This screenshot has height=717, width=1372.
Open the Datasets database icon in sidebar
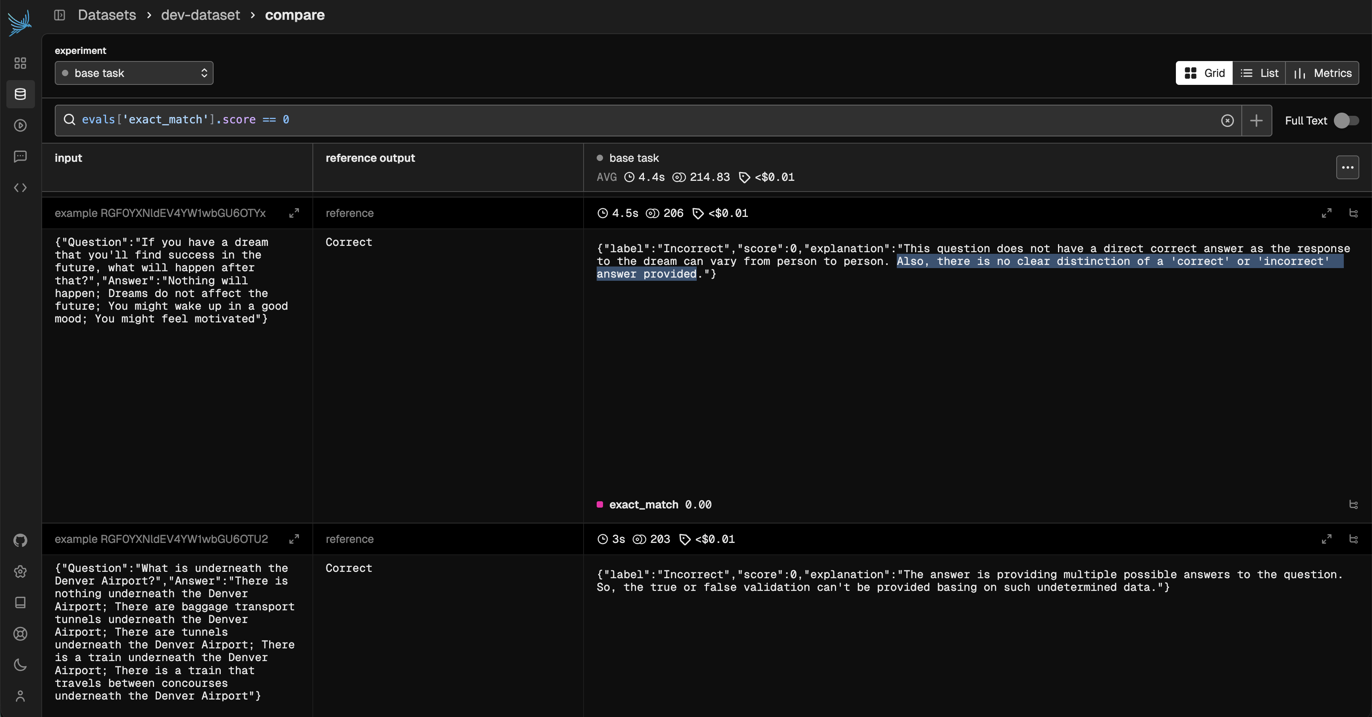tap(20, 94)
